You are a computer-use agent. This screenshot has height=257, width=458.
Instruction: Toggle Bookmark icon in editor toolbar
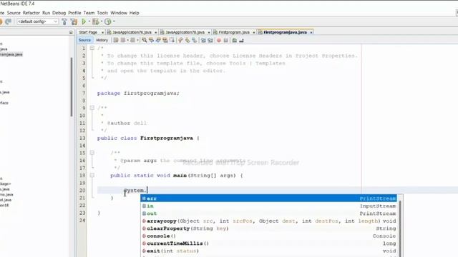click(194, 40)
